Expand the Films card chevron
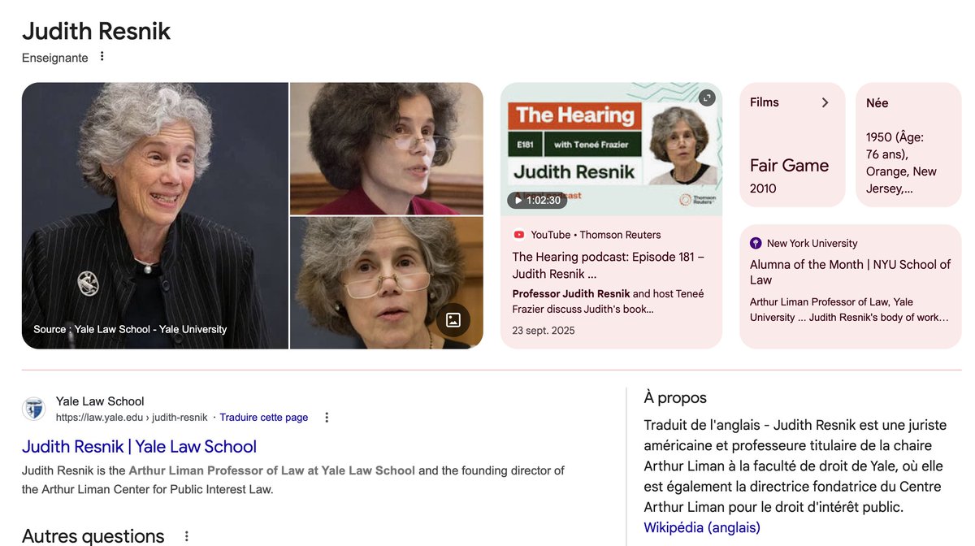975x546 pixels. click(825, 102)
